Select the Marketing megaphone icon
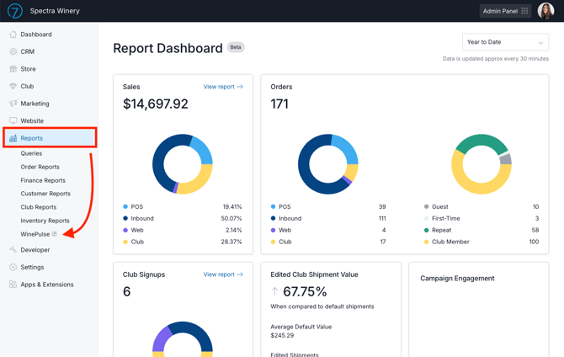This screenshot has height=357, width=564. pyautogui.click(x=13, y=104)
